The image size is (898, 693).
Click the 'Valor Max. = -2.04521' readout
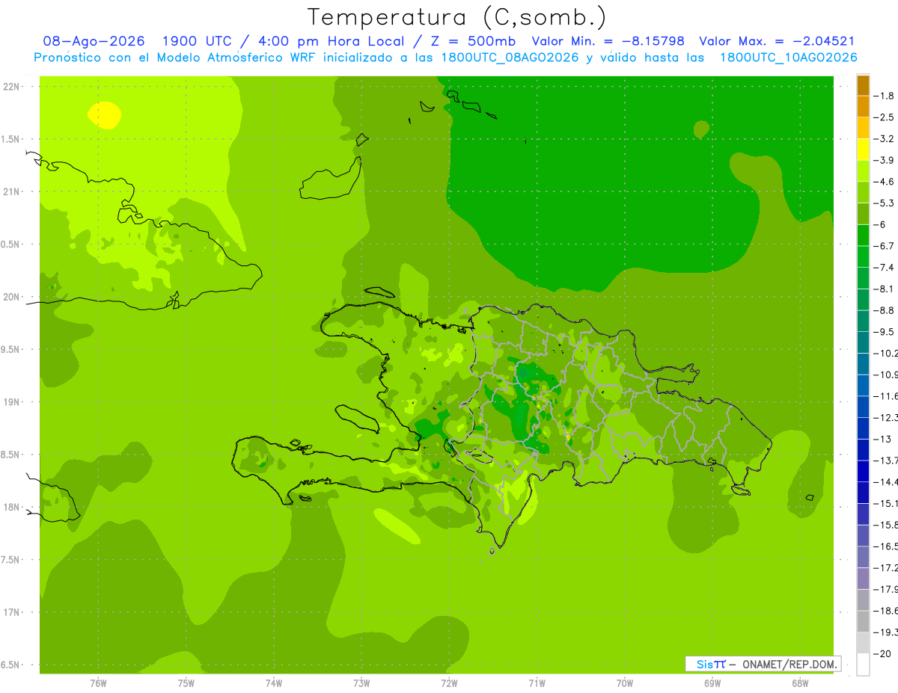point(777,41)
